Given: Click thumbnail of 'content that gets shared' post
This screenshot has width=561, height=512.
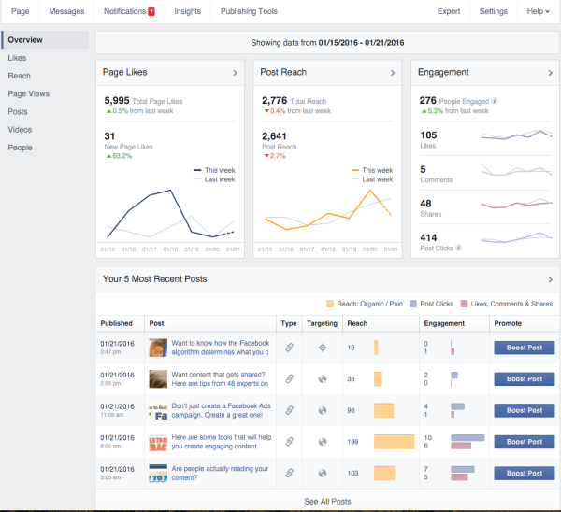Looking at the screenshot, I should click(158, 379).
